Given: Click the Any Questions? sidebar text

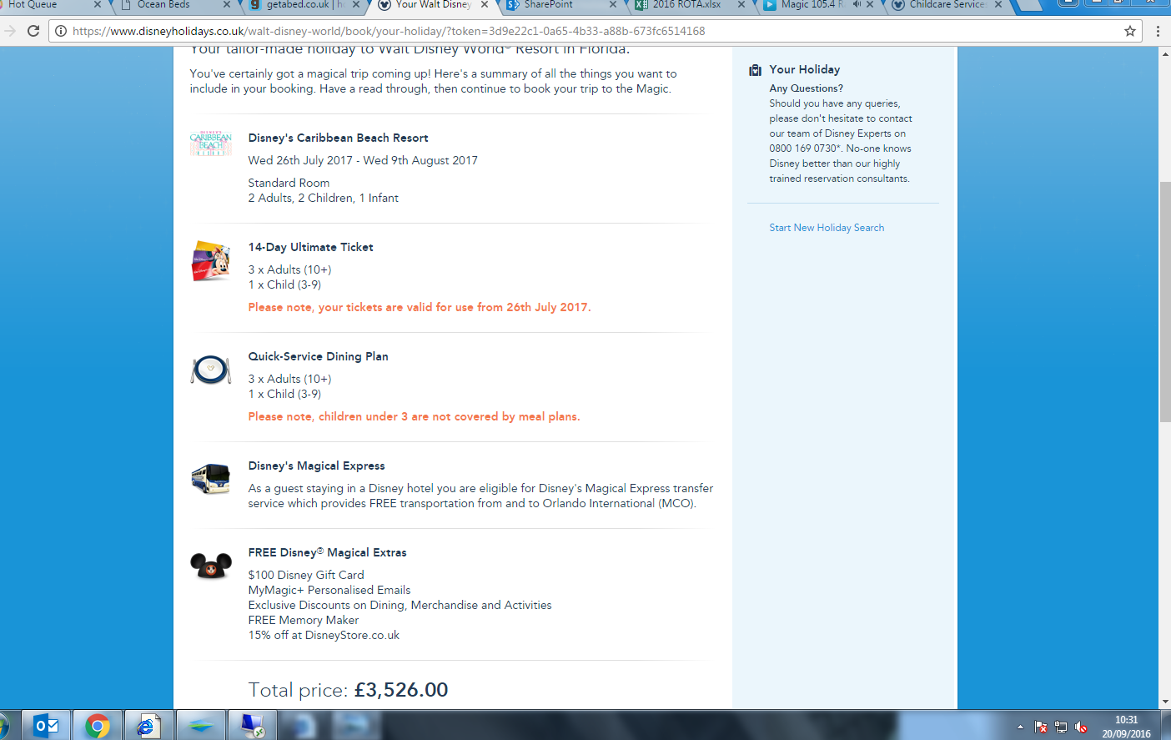Looking at the screenshot, I should (x=806, y=88).
